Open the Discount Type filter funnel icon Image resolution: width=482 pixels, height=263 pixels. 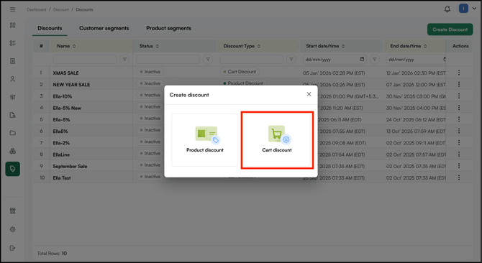tap(291, 59)
